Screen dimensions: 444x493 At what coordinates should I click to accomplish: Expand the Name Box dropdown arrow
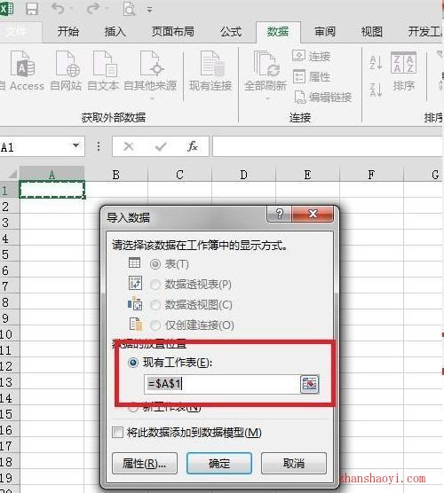click(75, 145)
